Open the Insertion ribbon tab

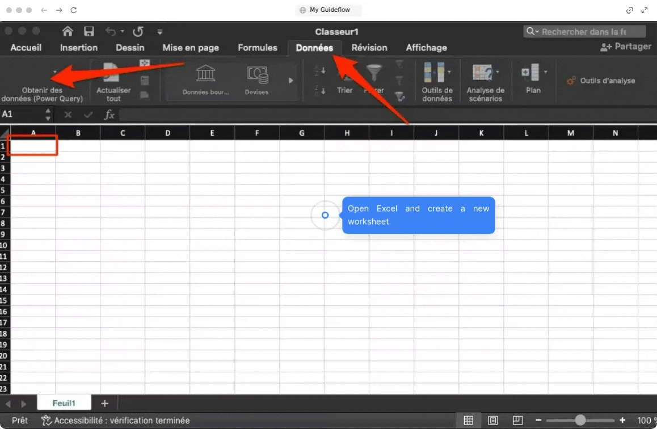[x=79, y=48]
